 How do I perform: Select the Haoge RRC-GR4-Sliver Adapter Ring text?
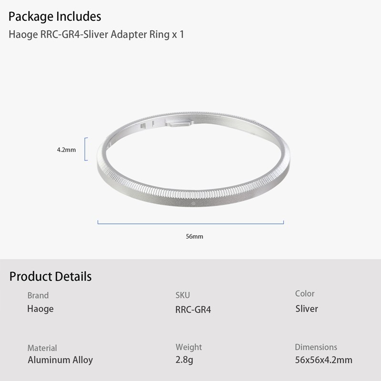[96, 35]
